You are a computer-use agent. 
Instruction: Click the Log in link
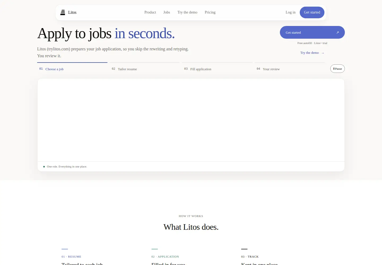tap(290, 12)
